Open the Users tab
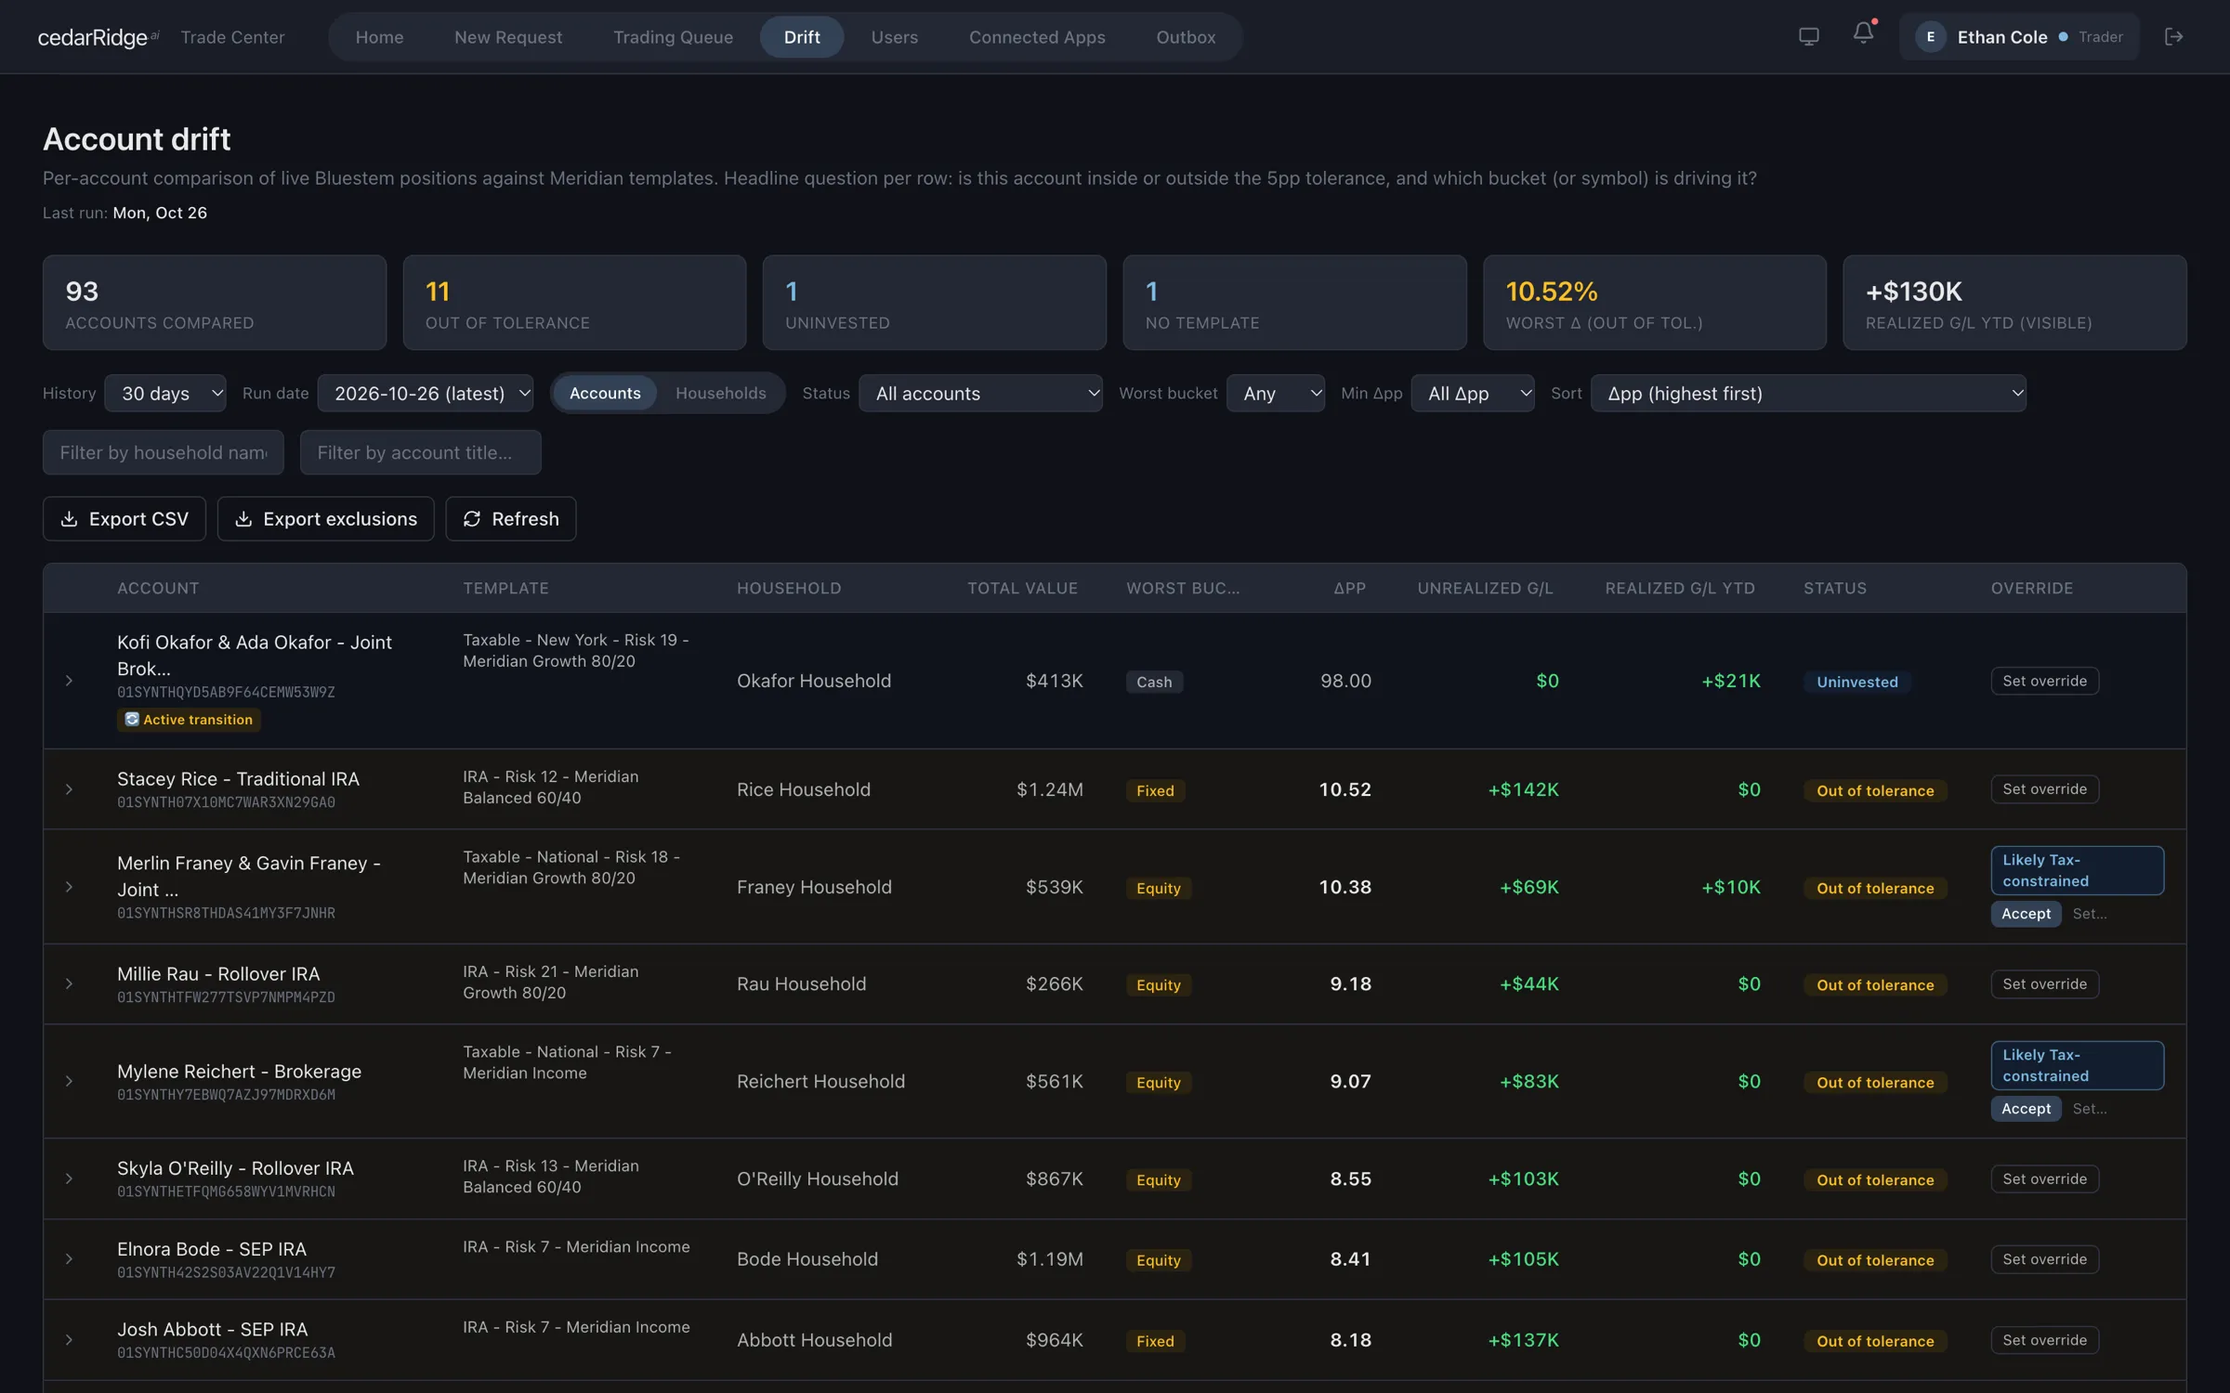 (894, 37)
